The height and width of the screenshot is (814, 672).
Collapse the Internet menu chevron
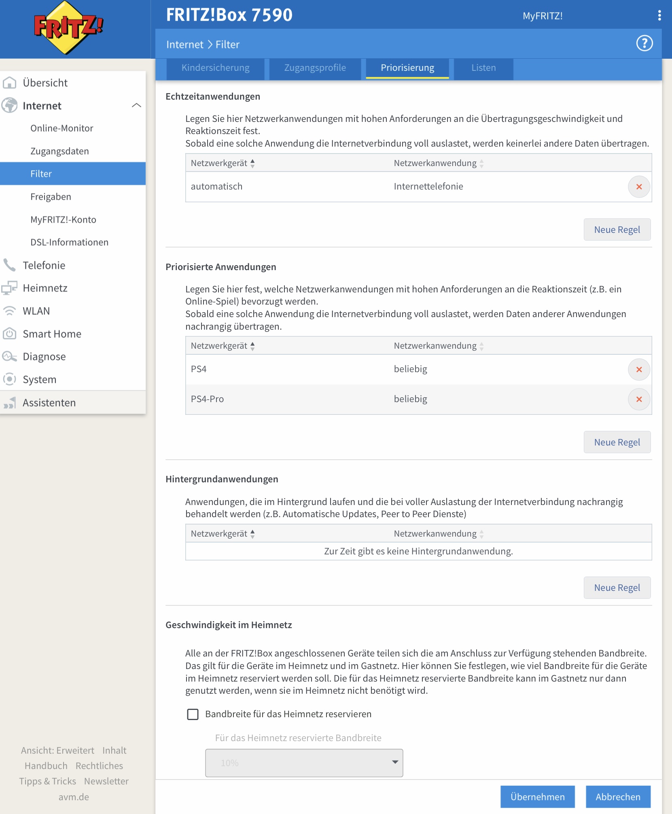136,106
